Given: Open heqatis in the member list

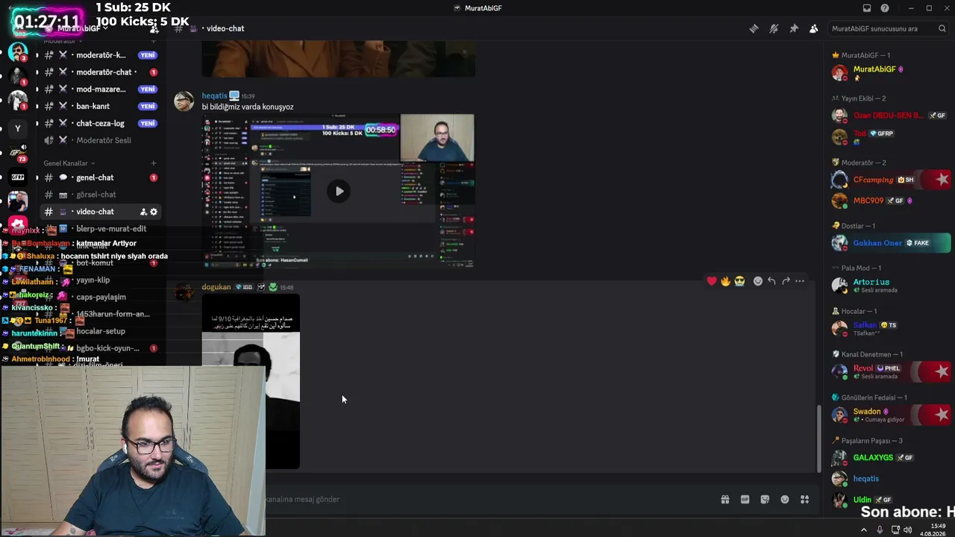Looking at the screenshot, I should 888,479.
